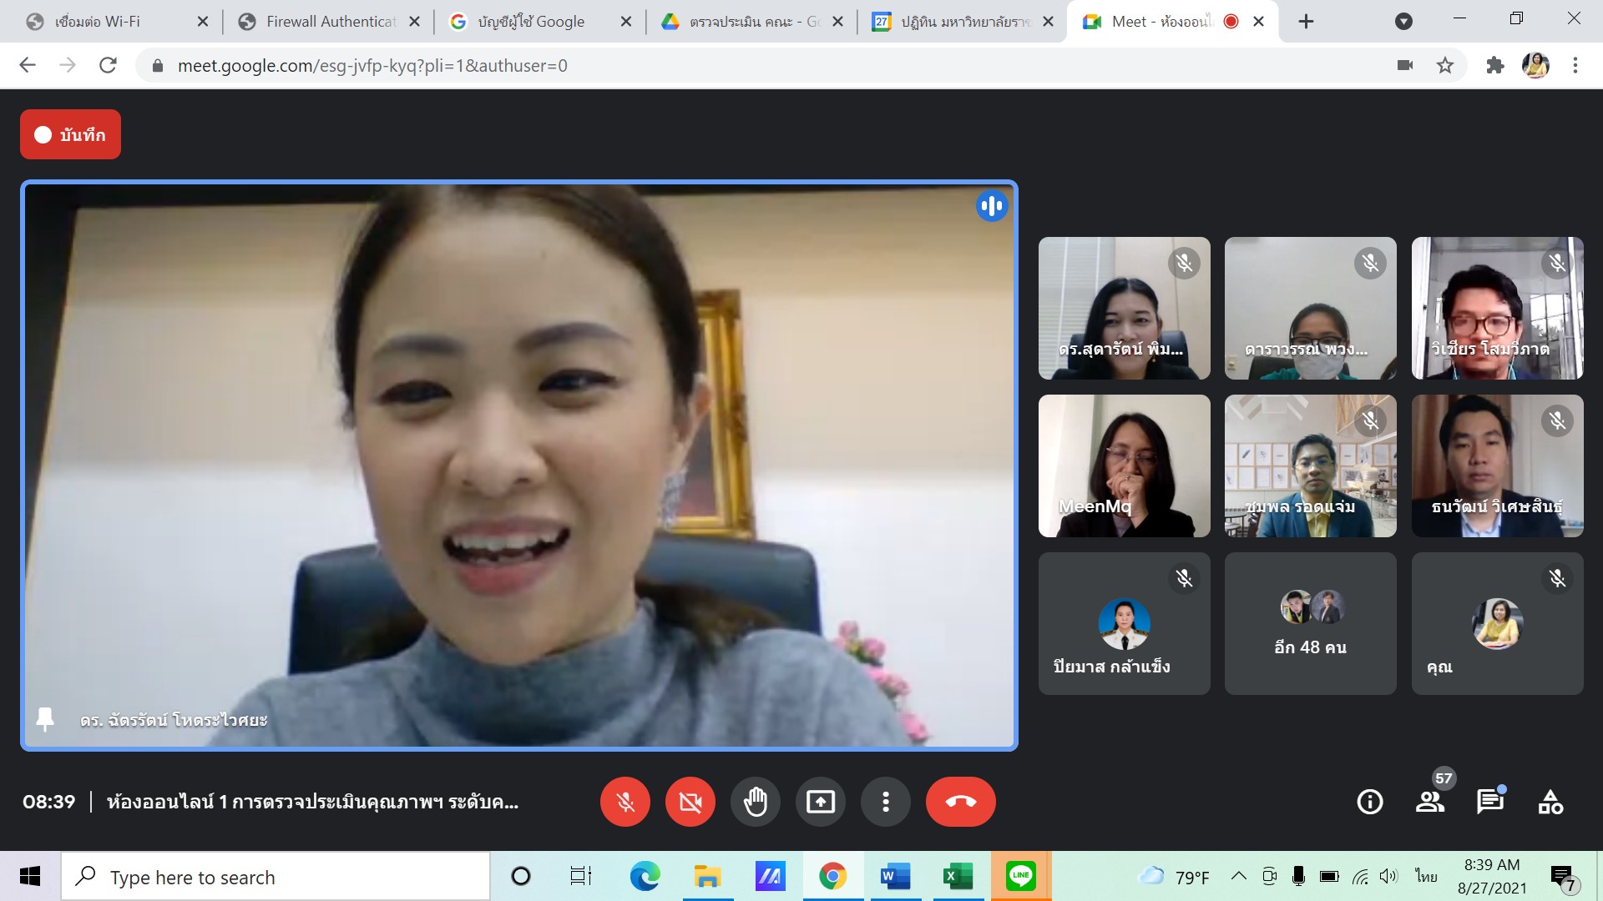
Task: Turn the camera on in the call controls
Action: pos(690,802)
